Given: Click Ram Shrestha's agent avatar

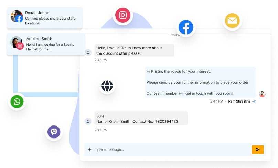Looking at the screenshot, I should (262, 94).
